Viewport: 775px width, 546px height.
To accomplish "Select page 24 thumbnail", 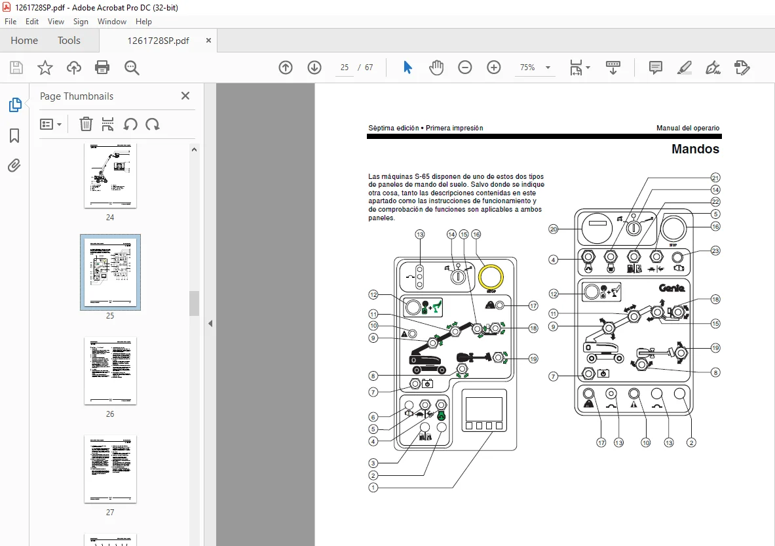I will coord(110,175).
